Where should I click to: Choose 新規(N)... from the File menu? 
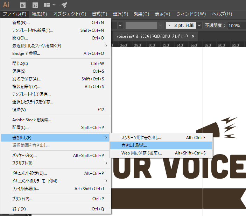(56, 23)
